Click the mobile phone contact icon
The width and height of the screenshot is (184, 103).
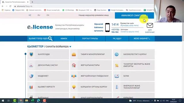(x=107, y=27)
